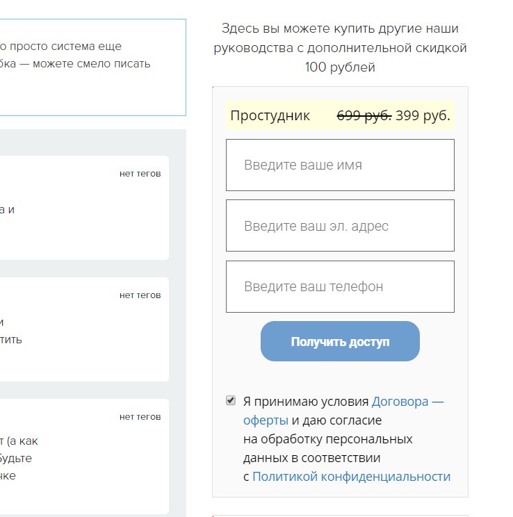Screen dimensions: 513x517
Task: Click 'нет тегов' label in the middle card
Action: [140, 295]
